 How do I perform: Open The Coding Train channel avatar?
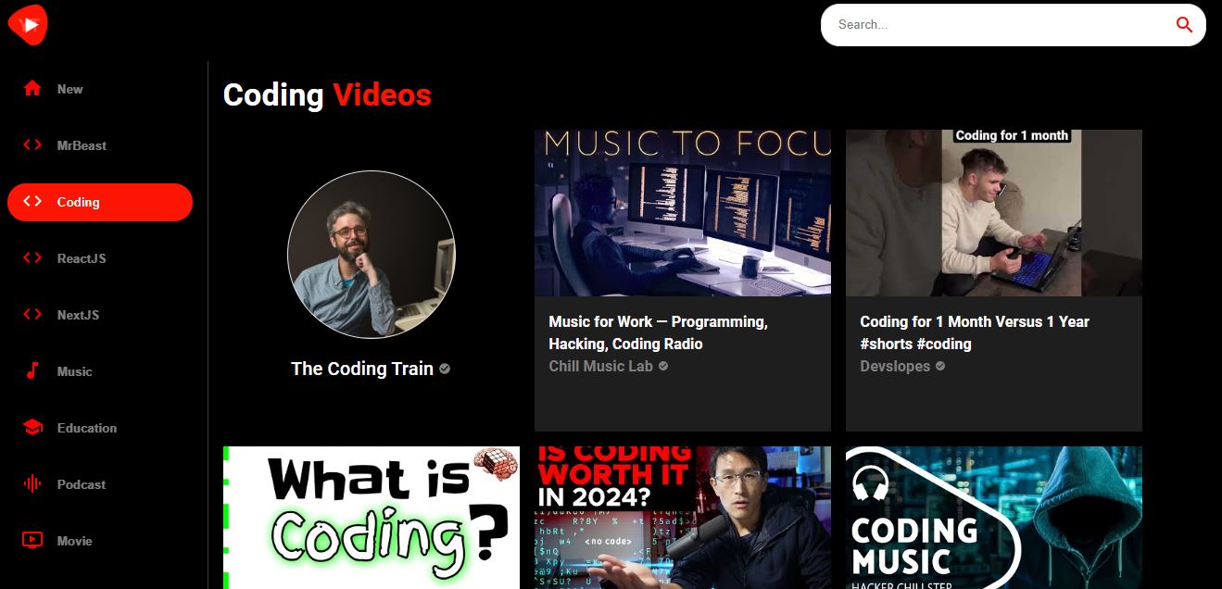coord(372,255)
